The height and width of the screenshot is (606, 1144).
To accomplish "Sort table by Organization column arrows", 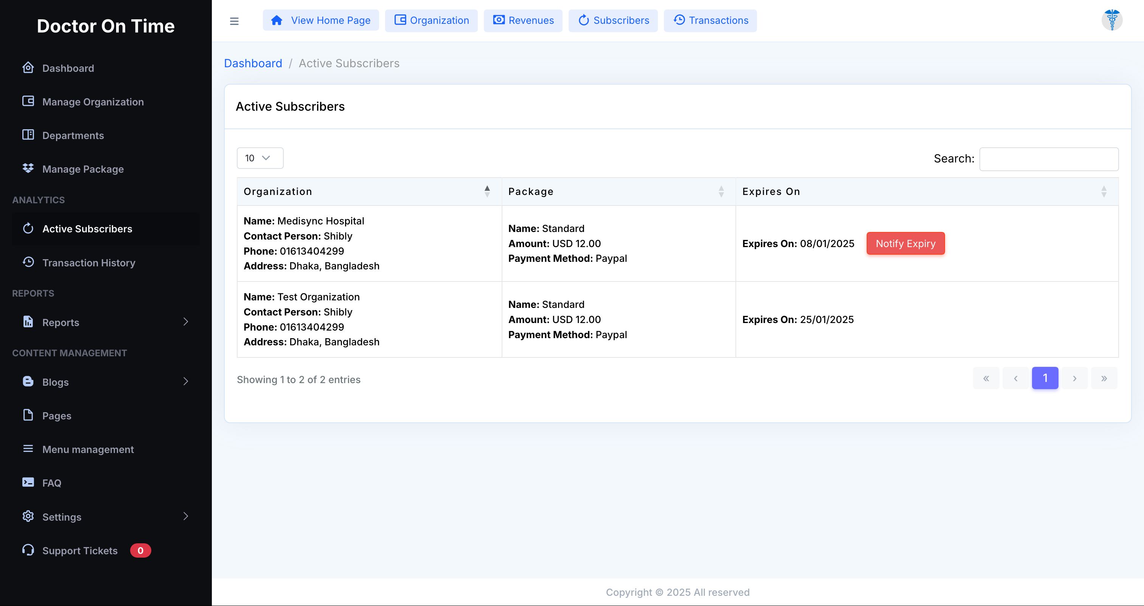I will coord(487,192).
